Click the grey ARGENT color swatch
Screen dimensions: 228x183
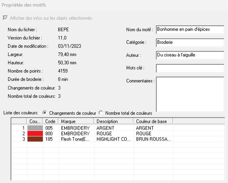pyautogui.click(x=35, y=128)
